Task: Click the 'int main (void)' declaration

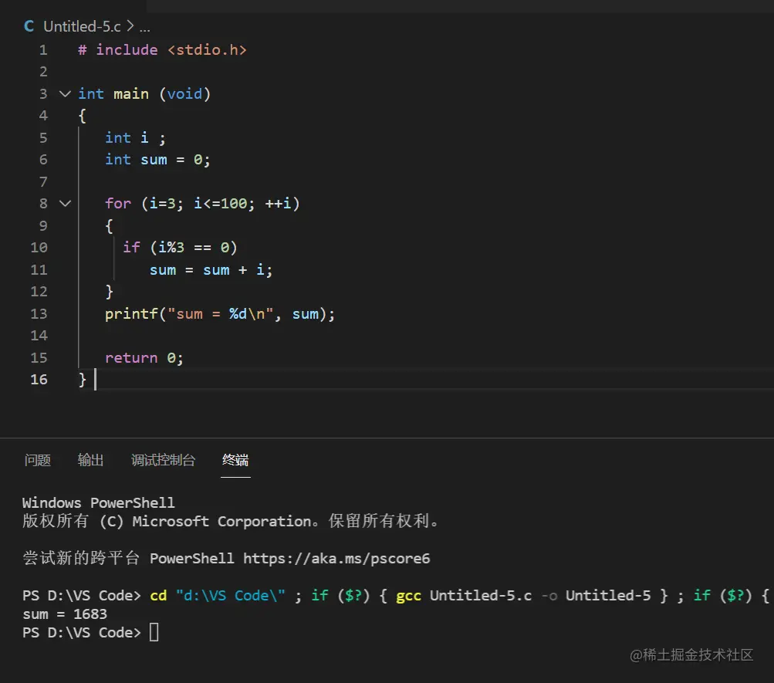Action: 144,93
